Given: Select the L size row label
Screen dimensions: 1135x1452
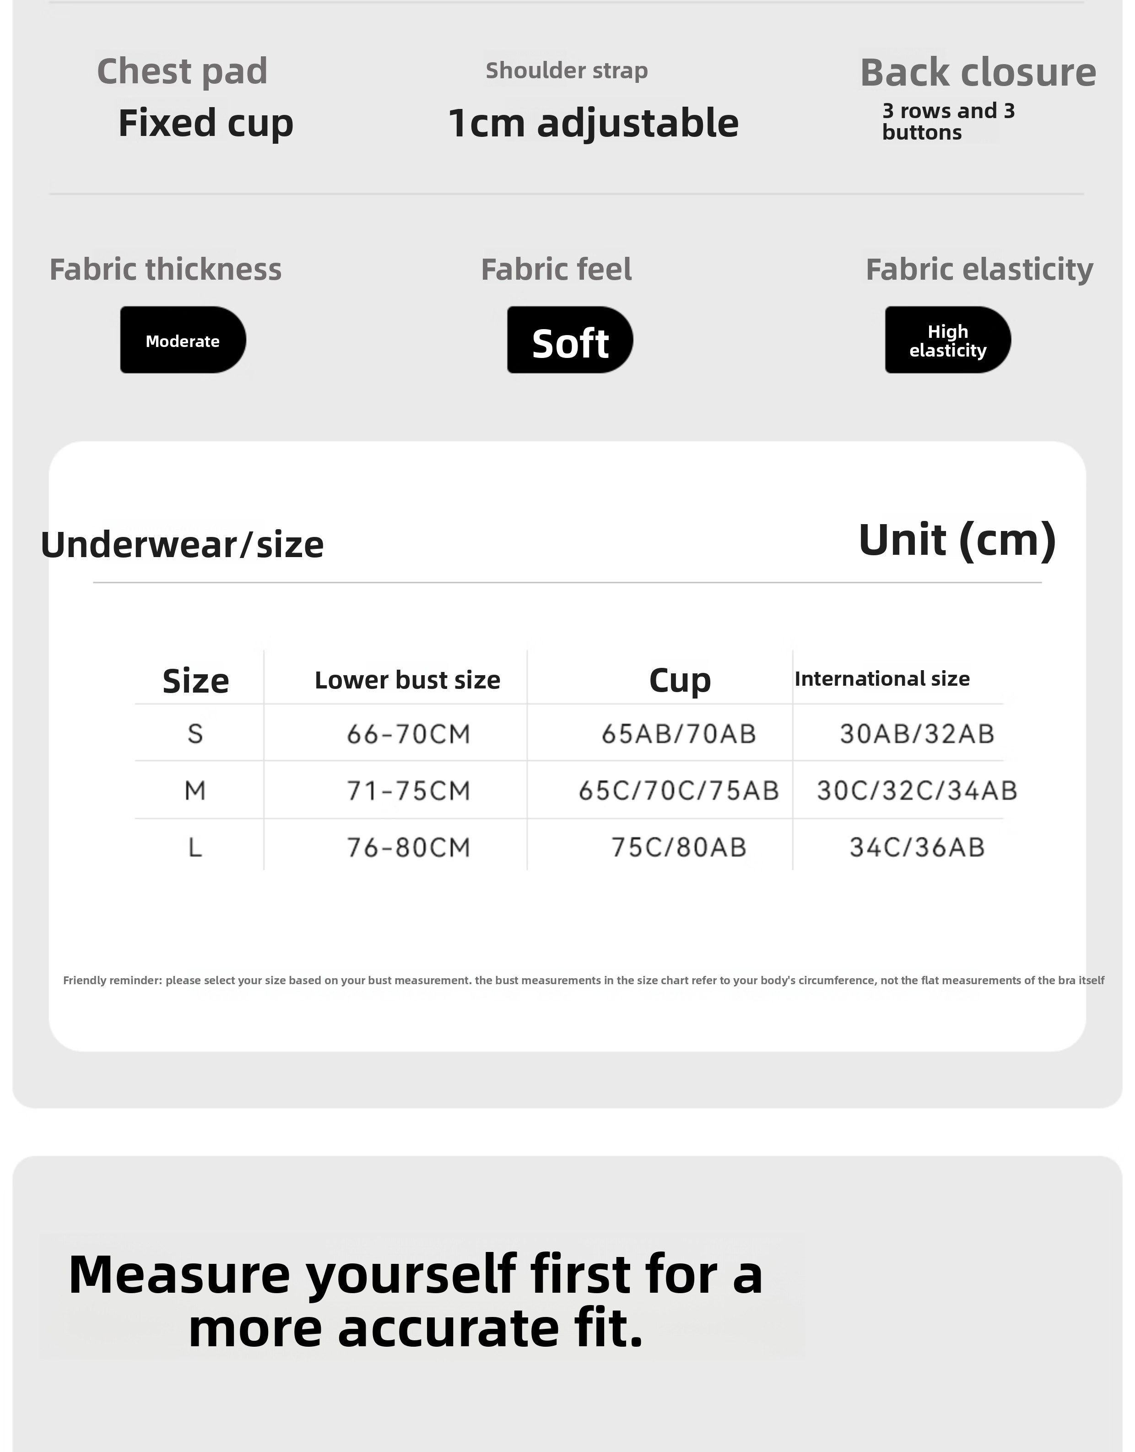Looking at the screenshot, I should pos(195,848).
